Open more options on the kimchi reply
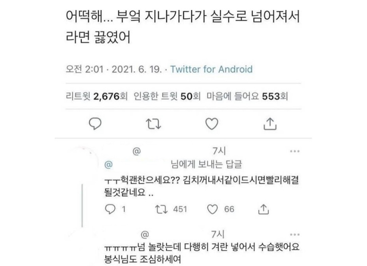The width and height of the screenshot is (367, 266). point(294,151)
